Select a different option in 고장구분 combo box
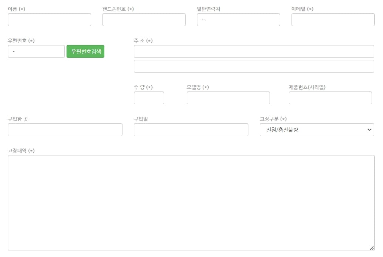The image size is (383, 257). 316,130
